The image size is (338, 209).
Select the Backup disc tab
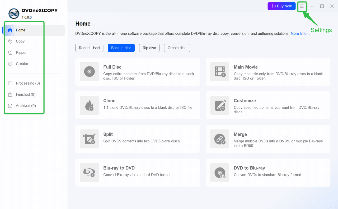121,48
